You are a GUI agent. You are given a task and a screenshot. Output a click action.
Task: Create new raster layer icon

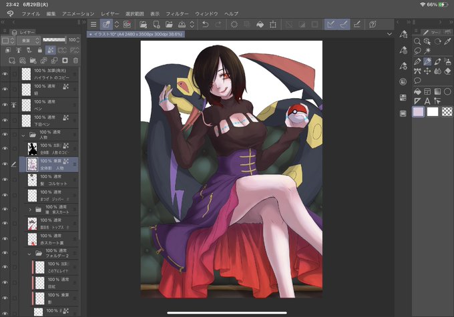[x=12, y=61]
